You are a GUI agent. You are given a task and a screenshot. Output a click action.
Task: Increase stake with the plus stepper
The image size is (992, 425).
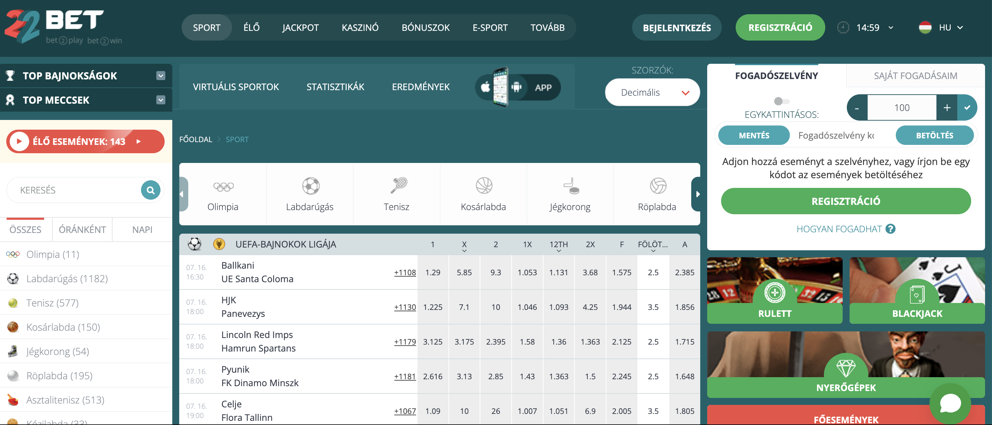pyautogui.click(x=946, y=107)
